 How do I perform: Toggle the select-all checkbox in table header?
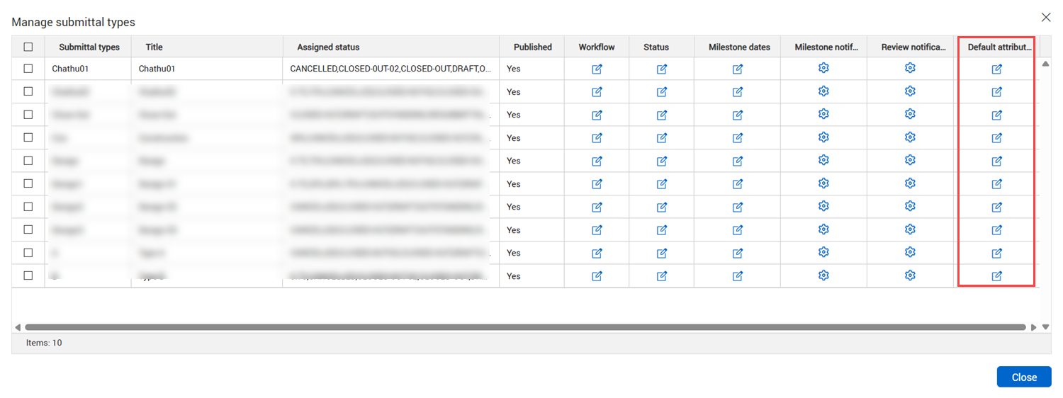click(28, 47)
